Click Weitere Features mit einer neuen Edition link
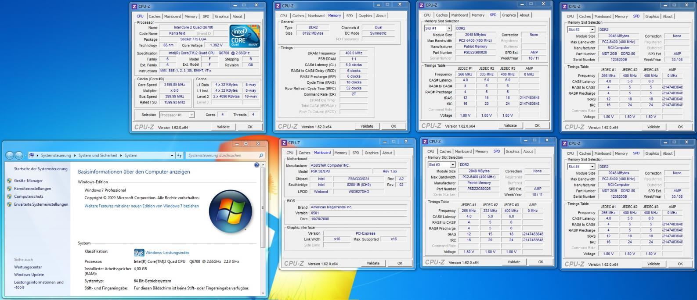Screen dimensions: 697x300 (141, 206)
